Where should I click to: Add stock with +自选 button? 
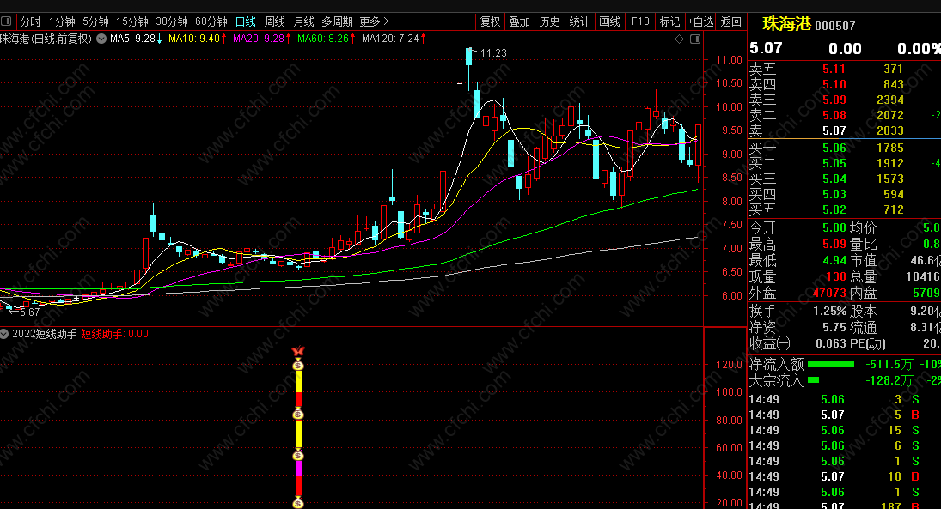(700, 21)
